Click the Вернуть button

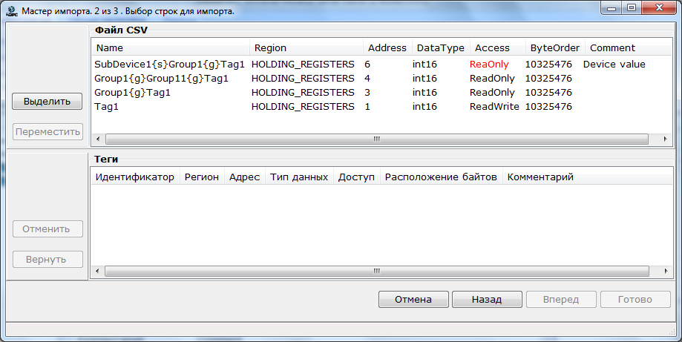point(47,260)
